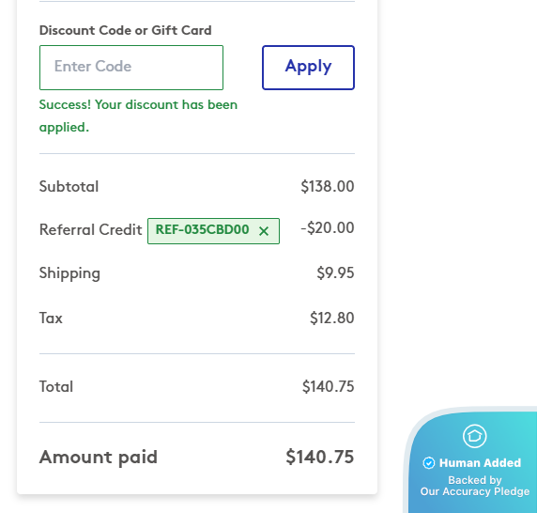Click the house icon in the Human Added badge

coord(474,436)
